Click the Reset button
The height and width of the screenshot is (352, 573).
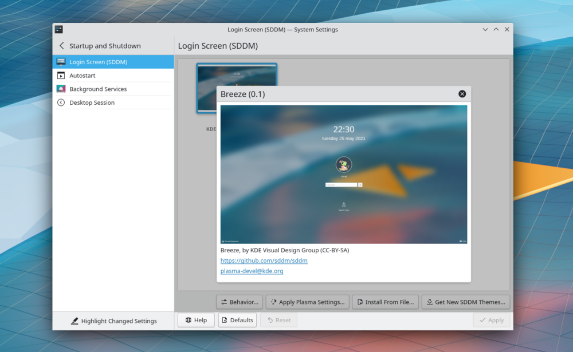[278, 320]
